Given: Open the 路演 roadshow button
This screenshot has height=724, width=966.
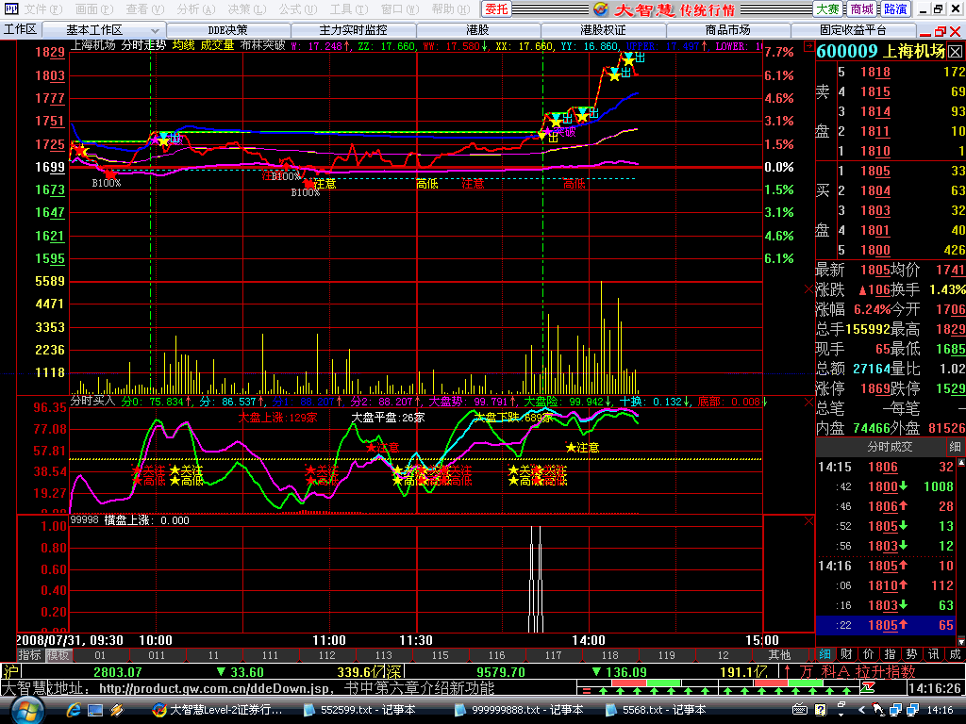Looking at the screenshot, I should pos(895,8).
